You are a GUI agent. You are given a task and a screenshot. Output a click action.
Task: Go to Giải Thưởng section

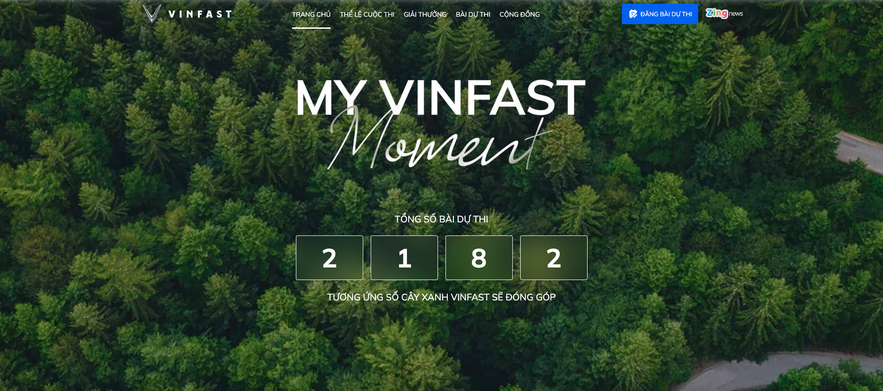pyautogui.click(x=425, y=14)
